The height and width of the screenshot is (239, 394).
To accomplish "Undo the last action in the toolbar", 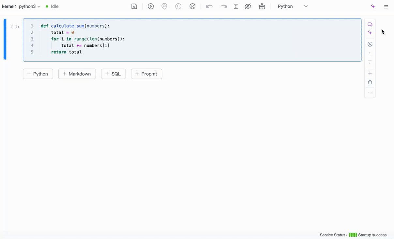I will [x=209, y=6].
